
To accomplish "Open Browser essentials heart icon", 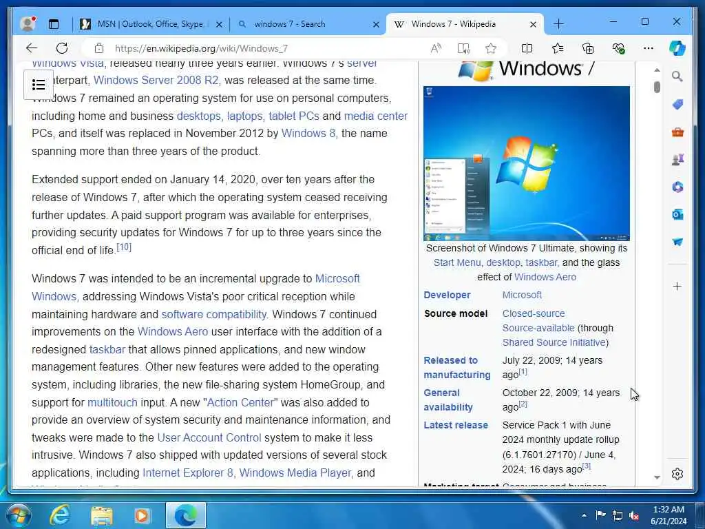I will (x=618, y=48).
